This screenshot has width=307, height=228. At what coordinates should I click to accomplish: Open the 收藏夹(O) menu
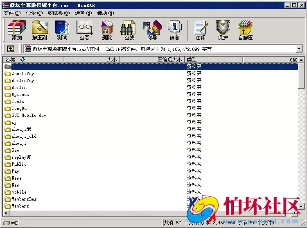pos(59,13)
